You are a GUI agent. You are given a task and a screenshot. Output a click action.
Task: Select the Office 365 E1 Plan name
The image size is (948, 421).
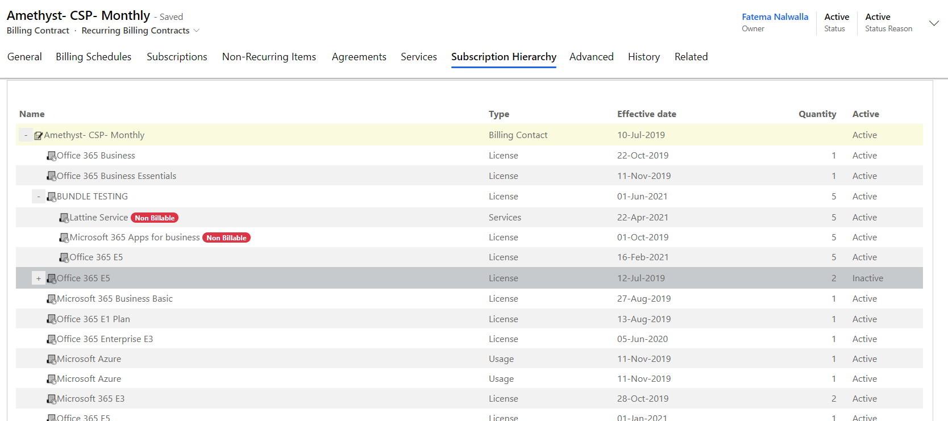(x=93, y=319)
